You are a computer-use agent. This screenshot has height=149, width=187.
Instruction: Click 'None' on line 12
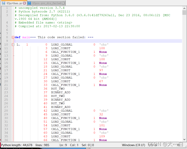pos(103,52)
